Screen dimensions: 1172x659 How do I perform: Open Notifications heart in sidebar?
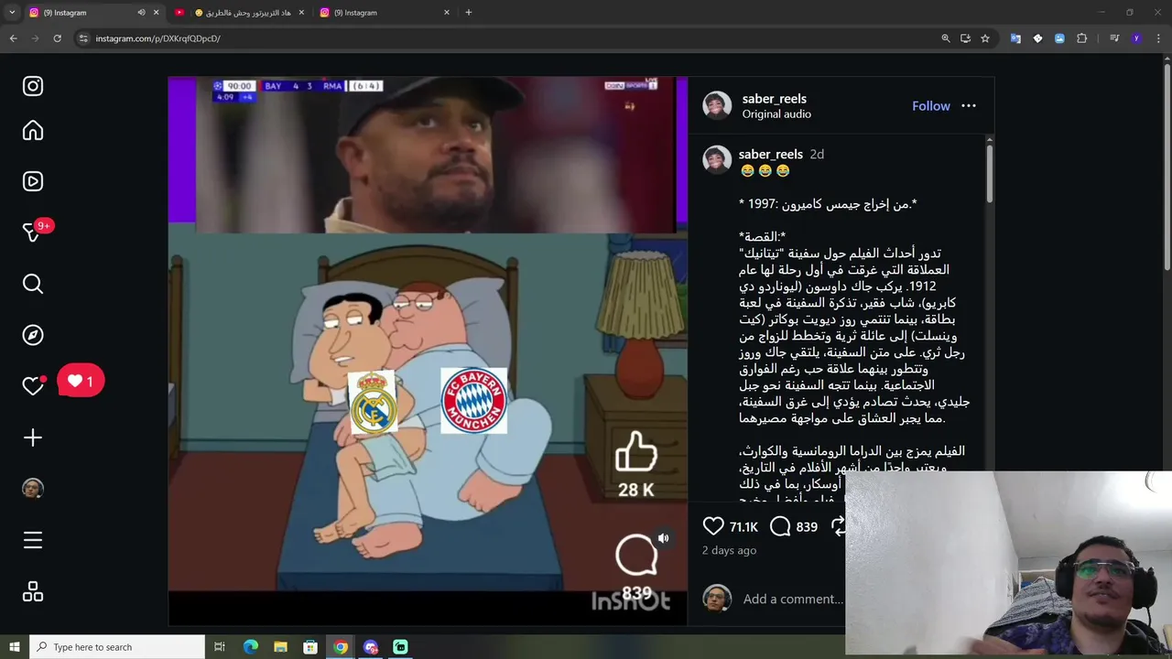33,386
